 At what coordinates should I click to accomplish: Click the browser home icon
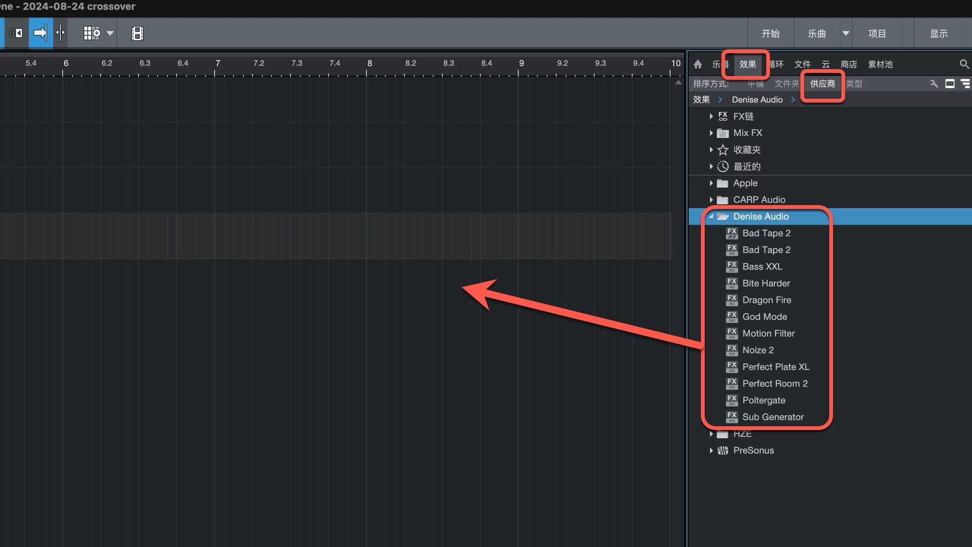[698, 64]
